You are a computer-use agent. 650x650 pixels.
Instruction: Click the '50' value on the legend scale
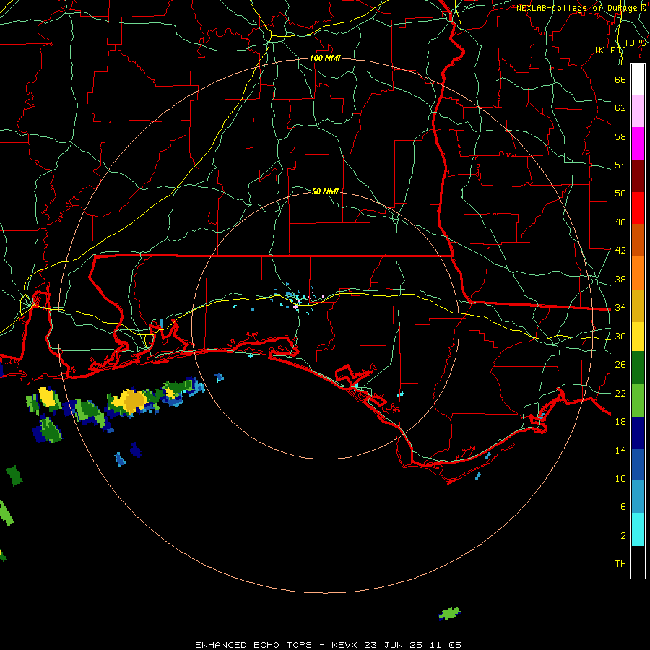[x=620, y=194]
